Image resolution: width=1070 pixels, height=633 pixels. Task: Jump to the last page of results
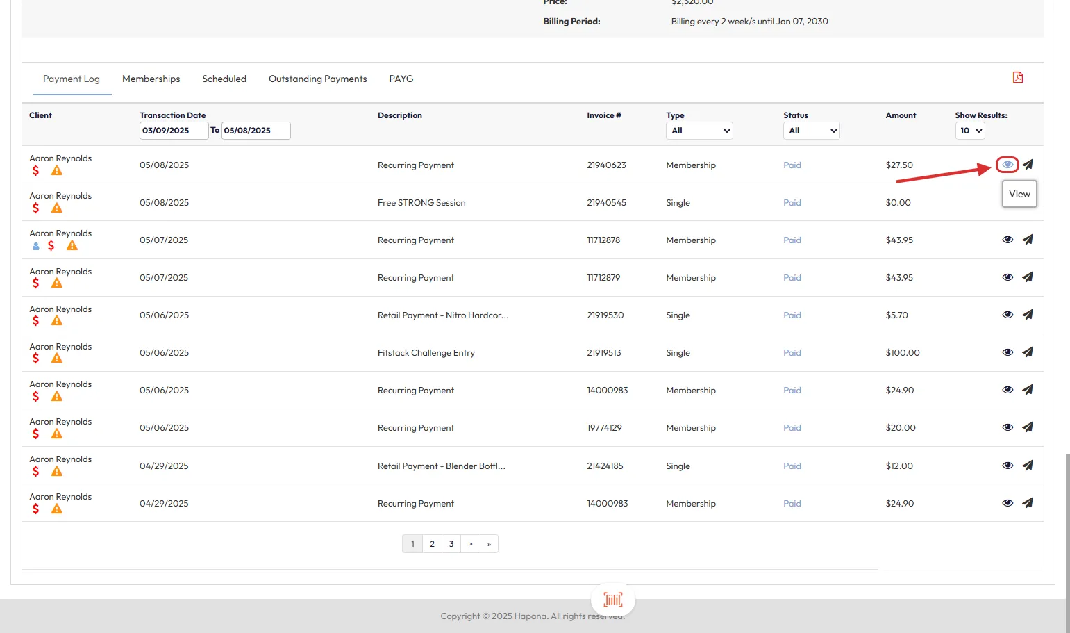click(489, 544)
